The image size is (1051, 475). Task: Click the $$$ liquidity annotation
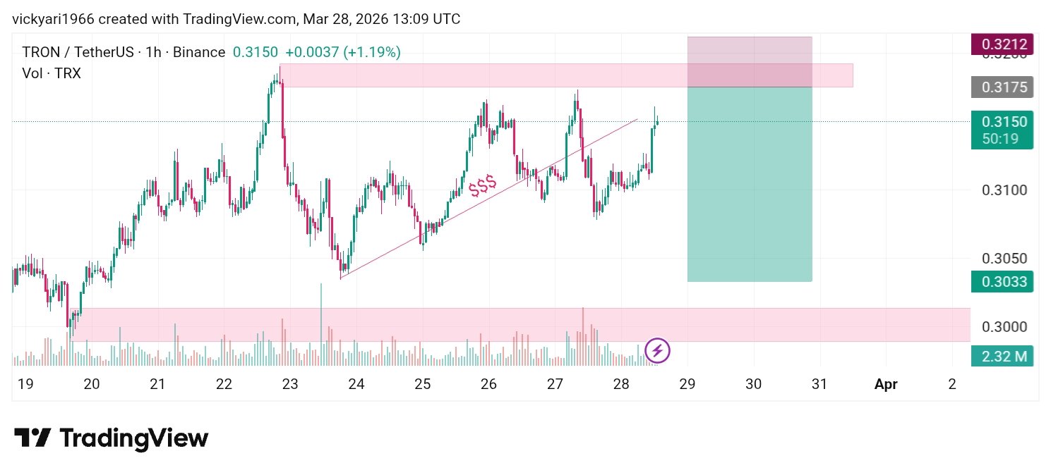[483, 186]
